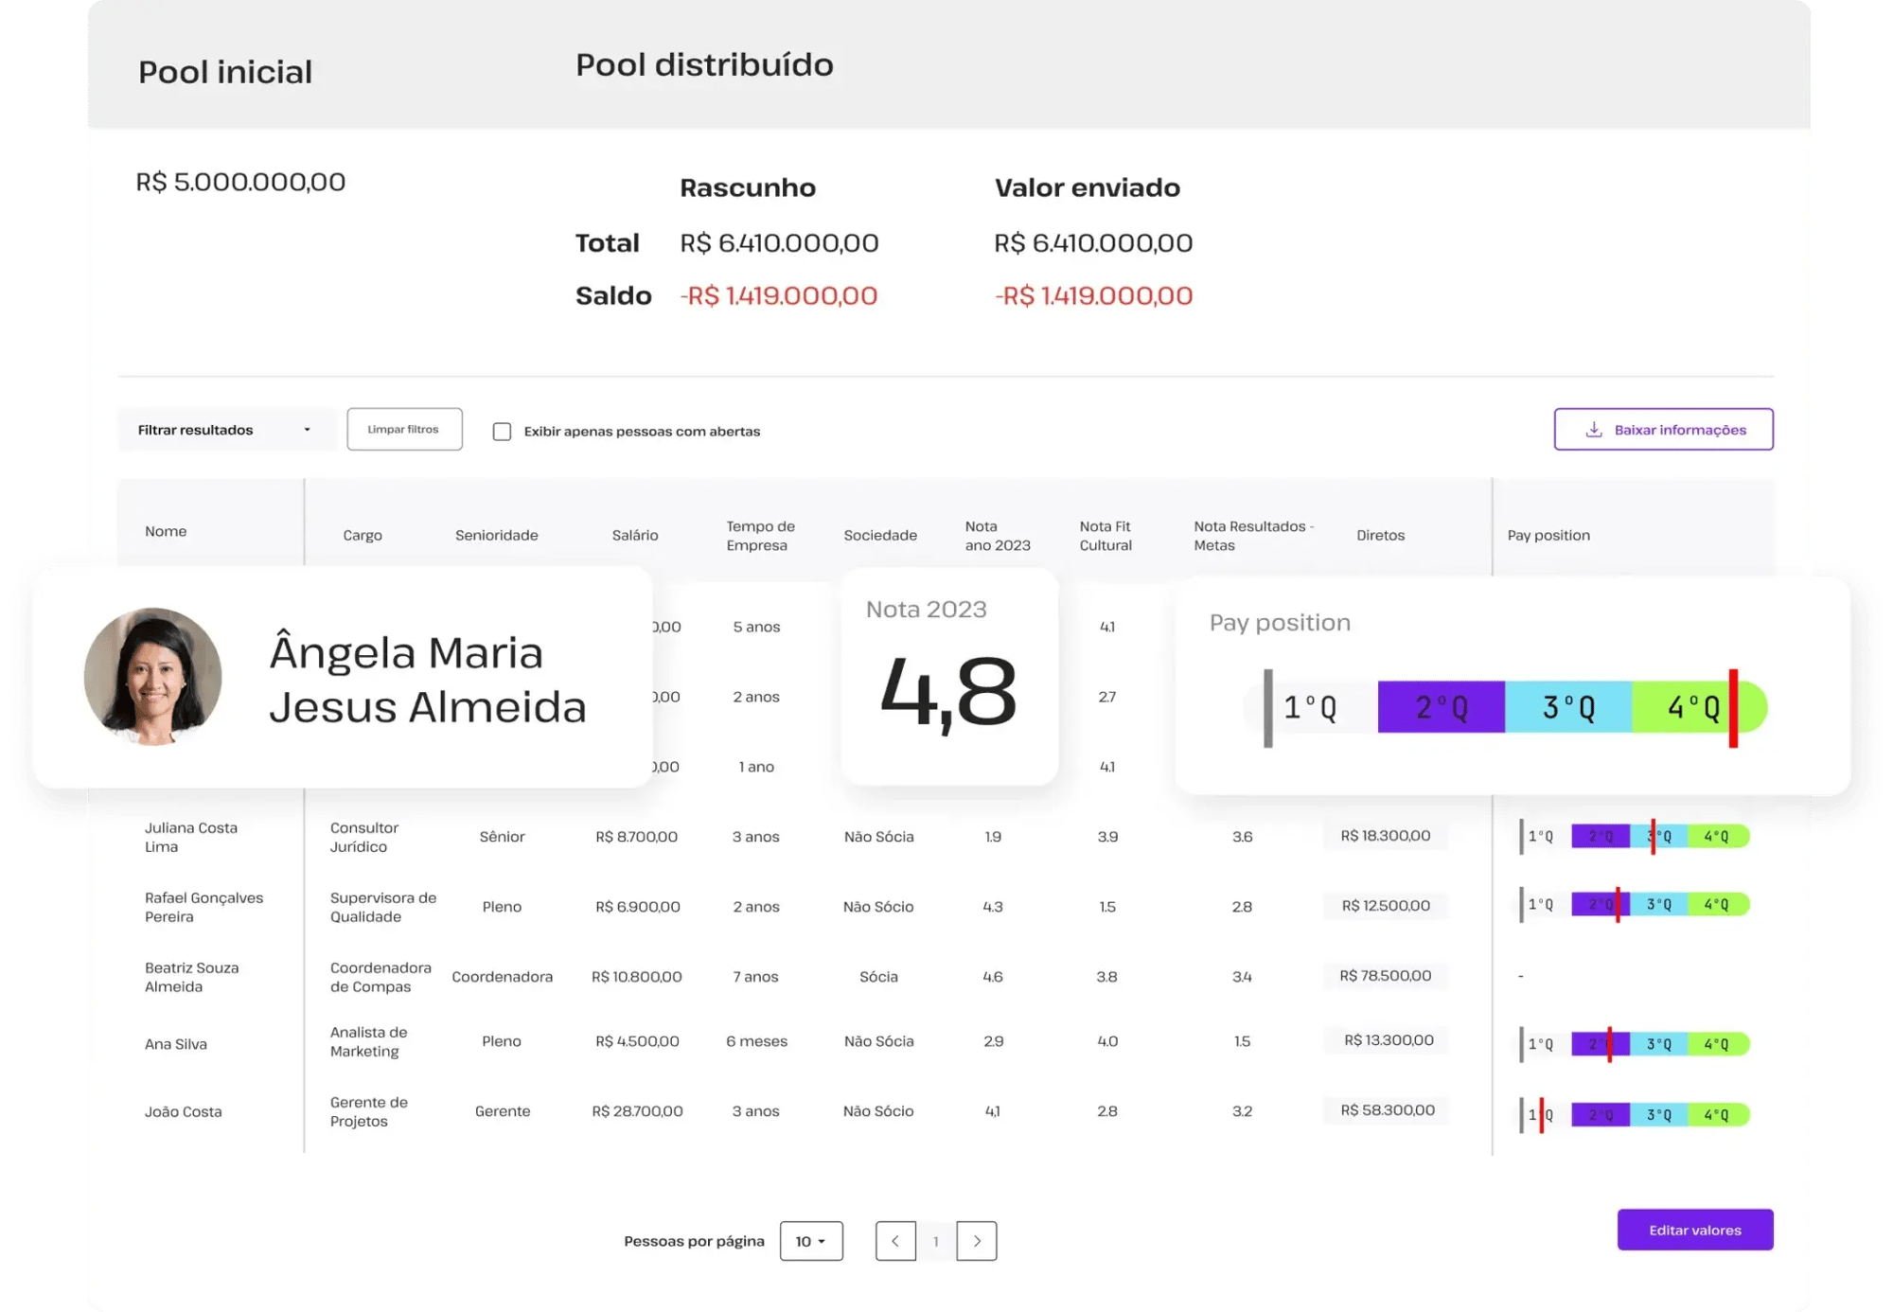
Task: Click the red marker on large pay position bar
Action: pyautogui.click(x=1733, y=708)
